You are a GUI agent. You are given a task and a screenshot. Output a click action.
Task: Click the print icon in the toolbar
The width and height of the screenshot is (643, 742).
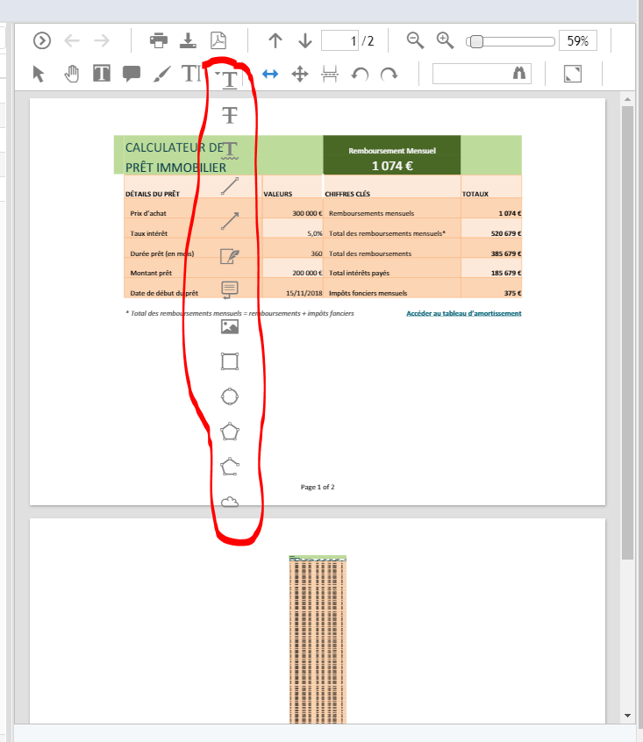(x=159, y=40)
